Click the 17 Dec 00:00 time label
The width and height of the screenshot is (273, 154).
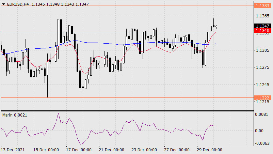79,150
